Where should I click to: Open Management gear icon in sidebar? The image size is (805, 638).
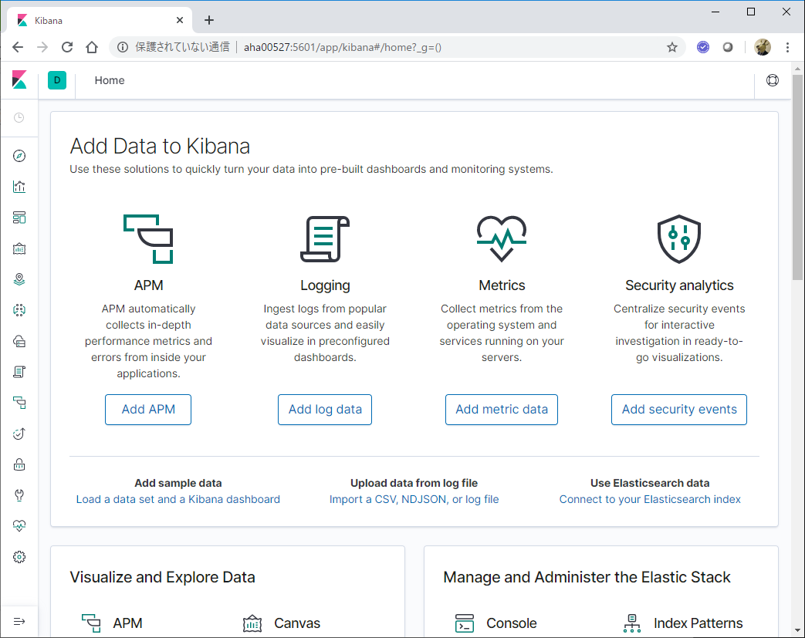coord(19,557)
